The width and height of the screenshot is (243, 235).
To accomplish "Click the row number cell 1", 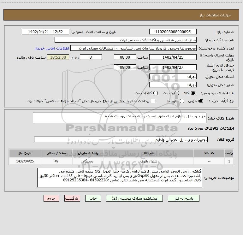I will click(229, 161).
